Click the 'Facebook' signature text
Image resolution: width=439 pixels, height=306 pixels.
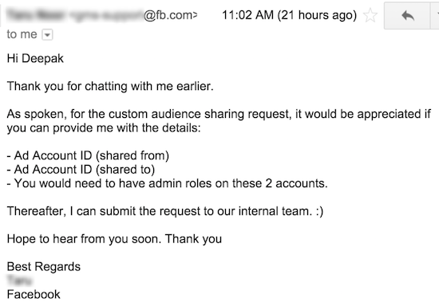click(x=34, y=295)
